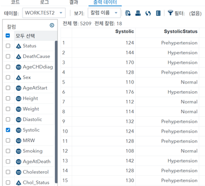
Task: Click the Weight numeric type icon
Action: [18, 109]
